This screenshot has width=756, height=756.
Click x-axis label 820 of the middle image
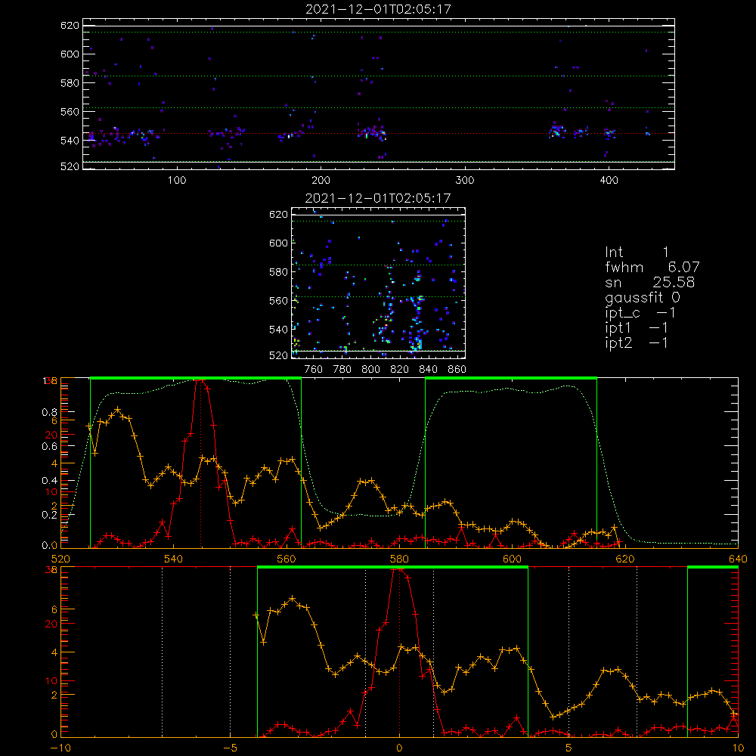400,370
